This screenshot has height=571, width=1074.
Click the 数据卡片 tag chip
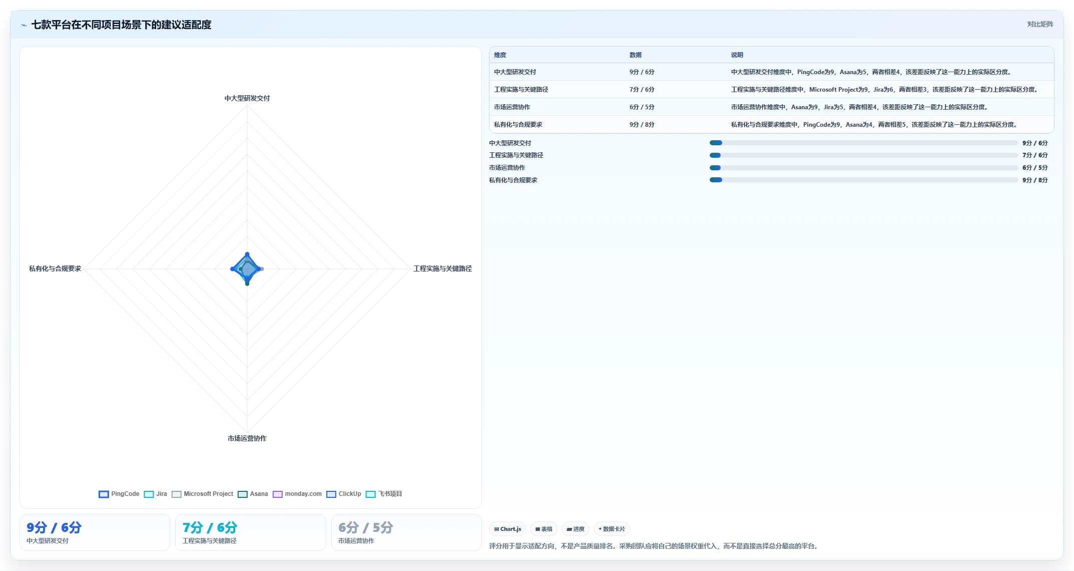(x=612, y=529)
